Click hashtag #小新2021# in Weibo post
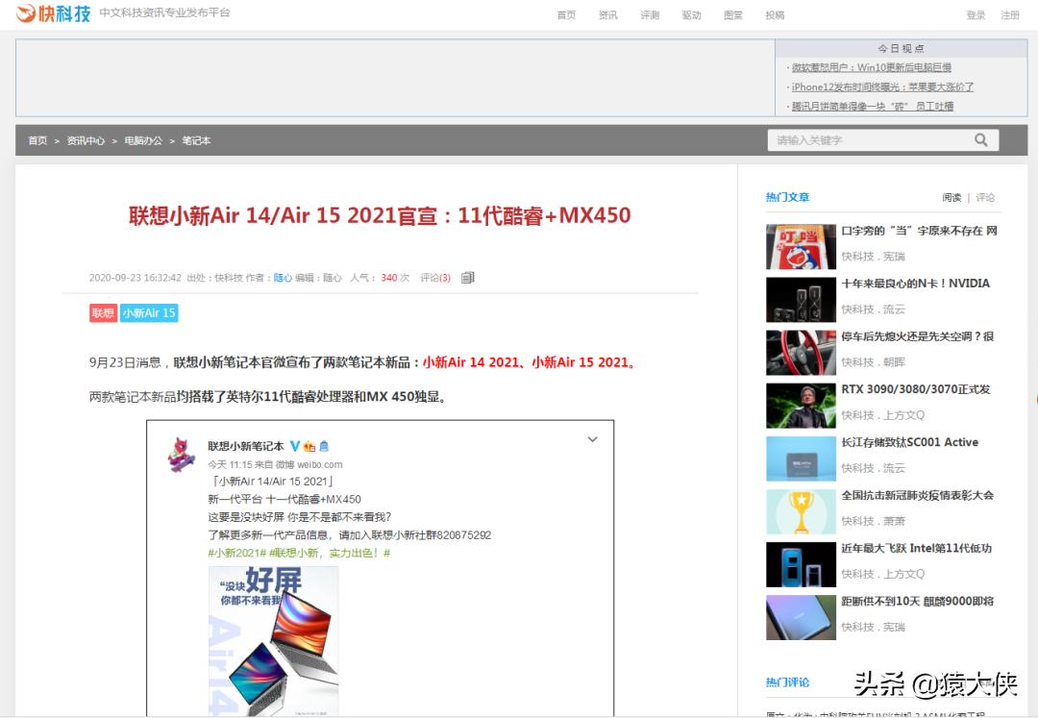This screenshot has width=1038, height=718. 237,553
